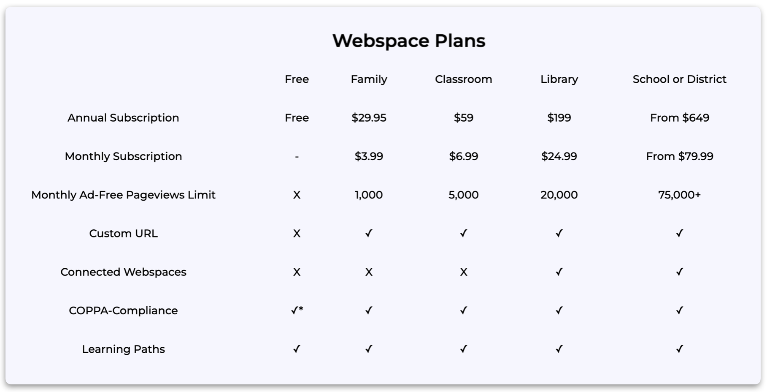Click the COPPA-Compliance asterisk checkmark under Free
Viewport: 767px width, 392px height.
tap(297, 310)
